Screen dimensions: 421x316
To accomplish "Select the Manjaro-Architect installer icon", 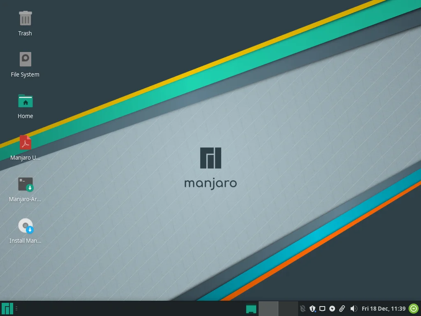I will click(25, 184).
